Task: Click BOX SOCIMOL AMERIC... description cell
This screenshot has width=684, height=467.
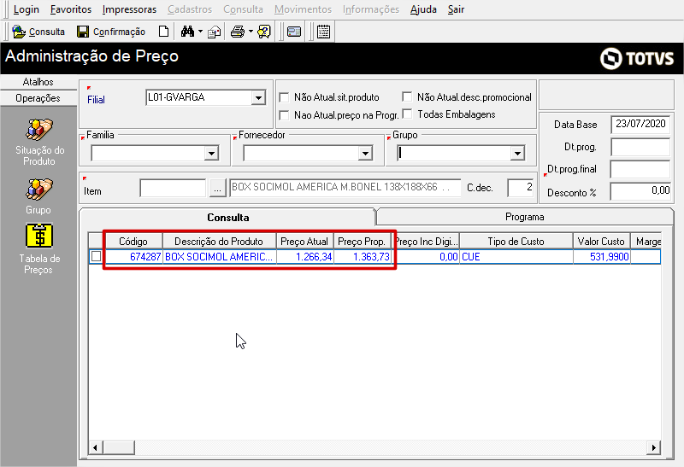Action: 219,257
